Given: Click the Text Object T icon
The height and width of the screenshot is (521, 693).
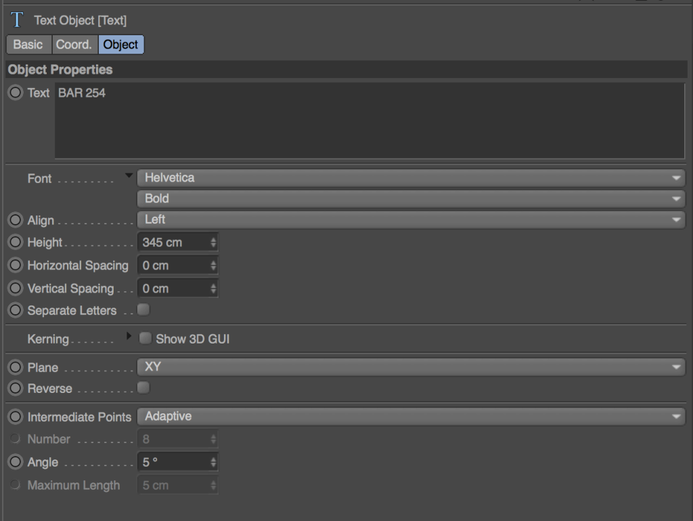Looking at the screenshot, I should click(x=17, y=20).
